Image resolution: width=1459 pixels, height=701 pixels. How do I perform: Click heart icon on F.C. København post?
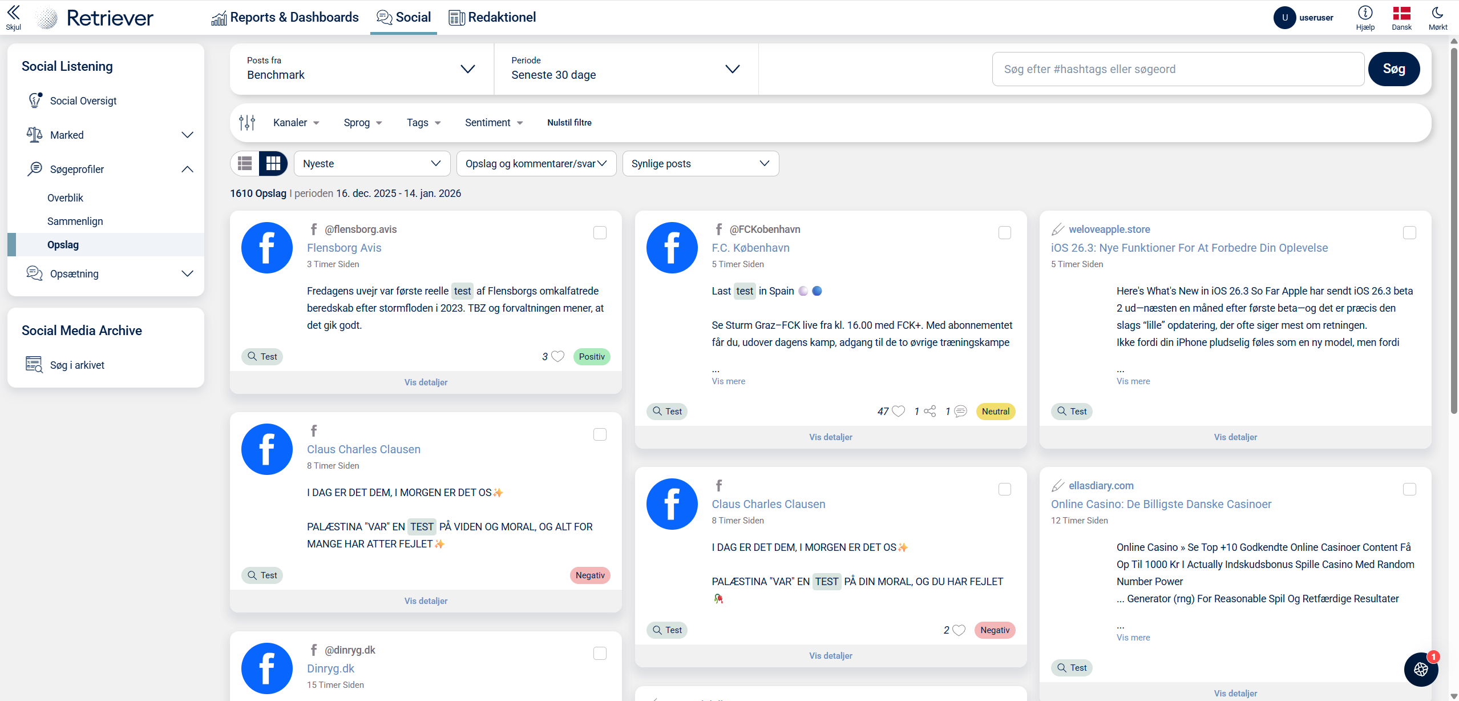tap(899, 412)
